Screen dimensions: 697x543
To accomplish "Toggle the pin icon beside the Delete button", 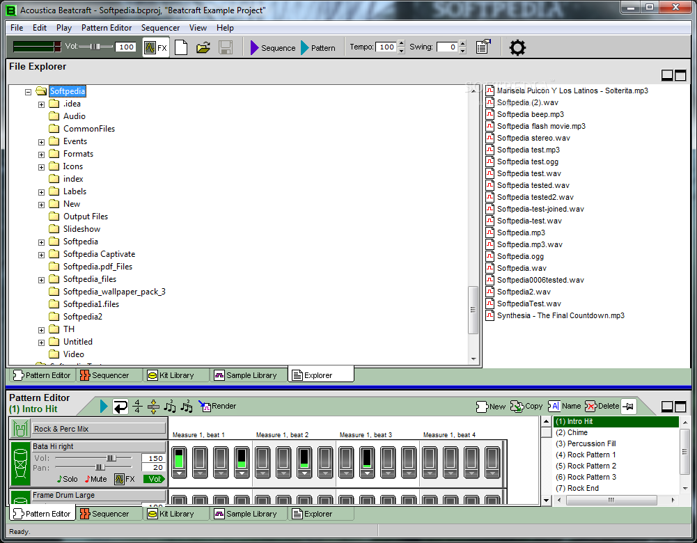I will pos(629,406).
